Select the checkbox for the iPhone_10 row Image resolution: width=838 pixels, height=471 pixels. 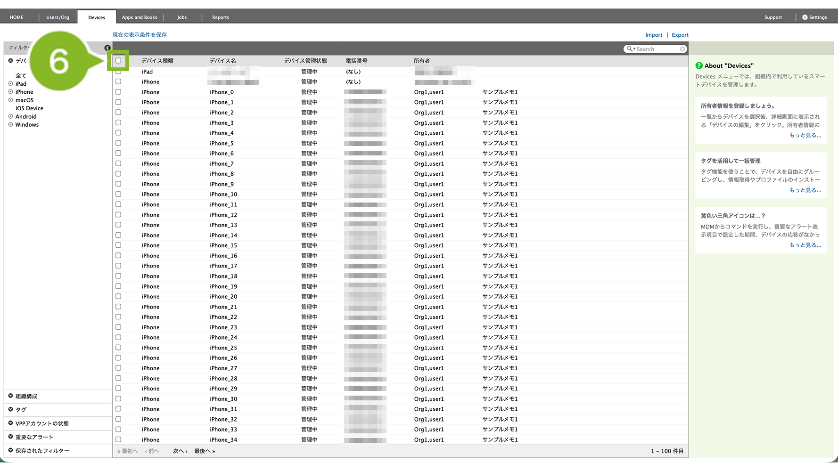(x=118, y=195)
